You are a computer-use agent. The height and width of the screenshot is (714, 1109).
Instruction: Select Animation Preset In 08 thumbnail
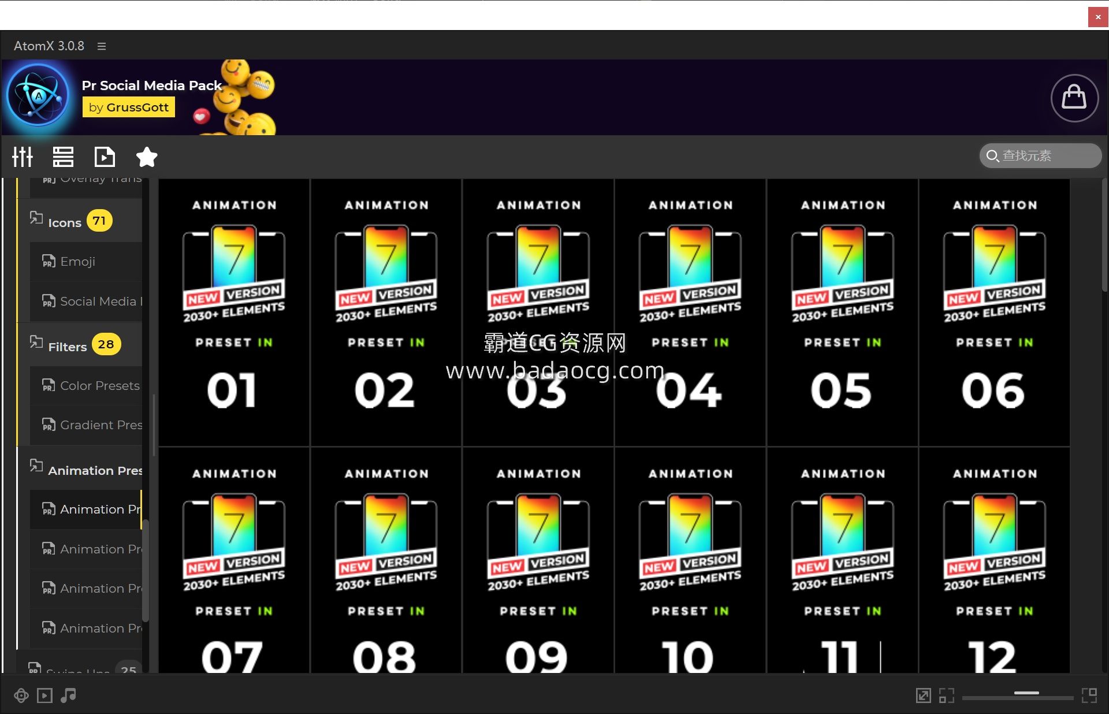[386, 560]
